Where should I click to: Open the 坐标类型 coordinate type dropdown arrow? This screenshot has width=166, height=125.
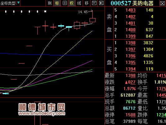pyautogui.click(x=18, y=3)
